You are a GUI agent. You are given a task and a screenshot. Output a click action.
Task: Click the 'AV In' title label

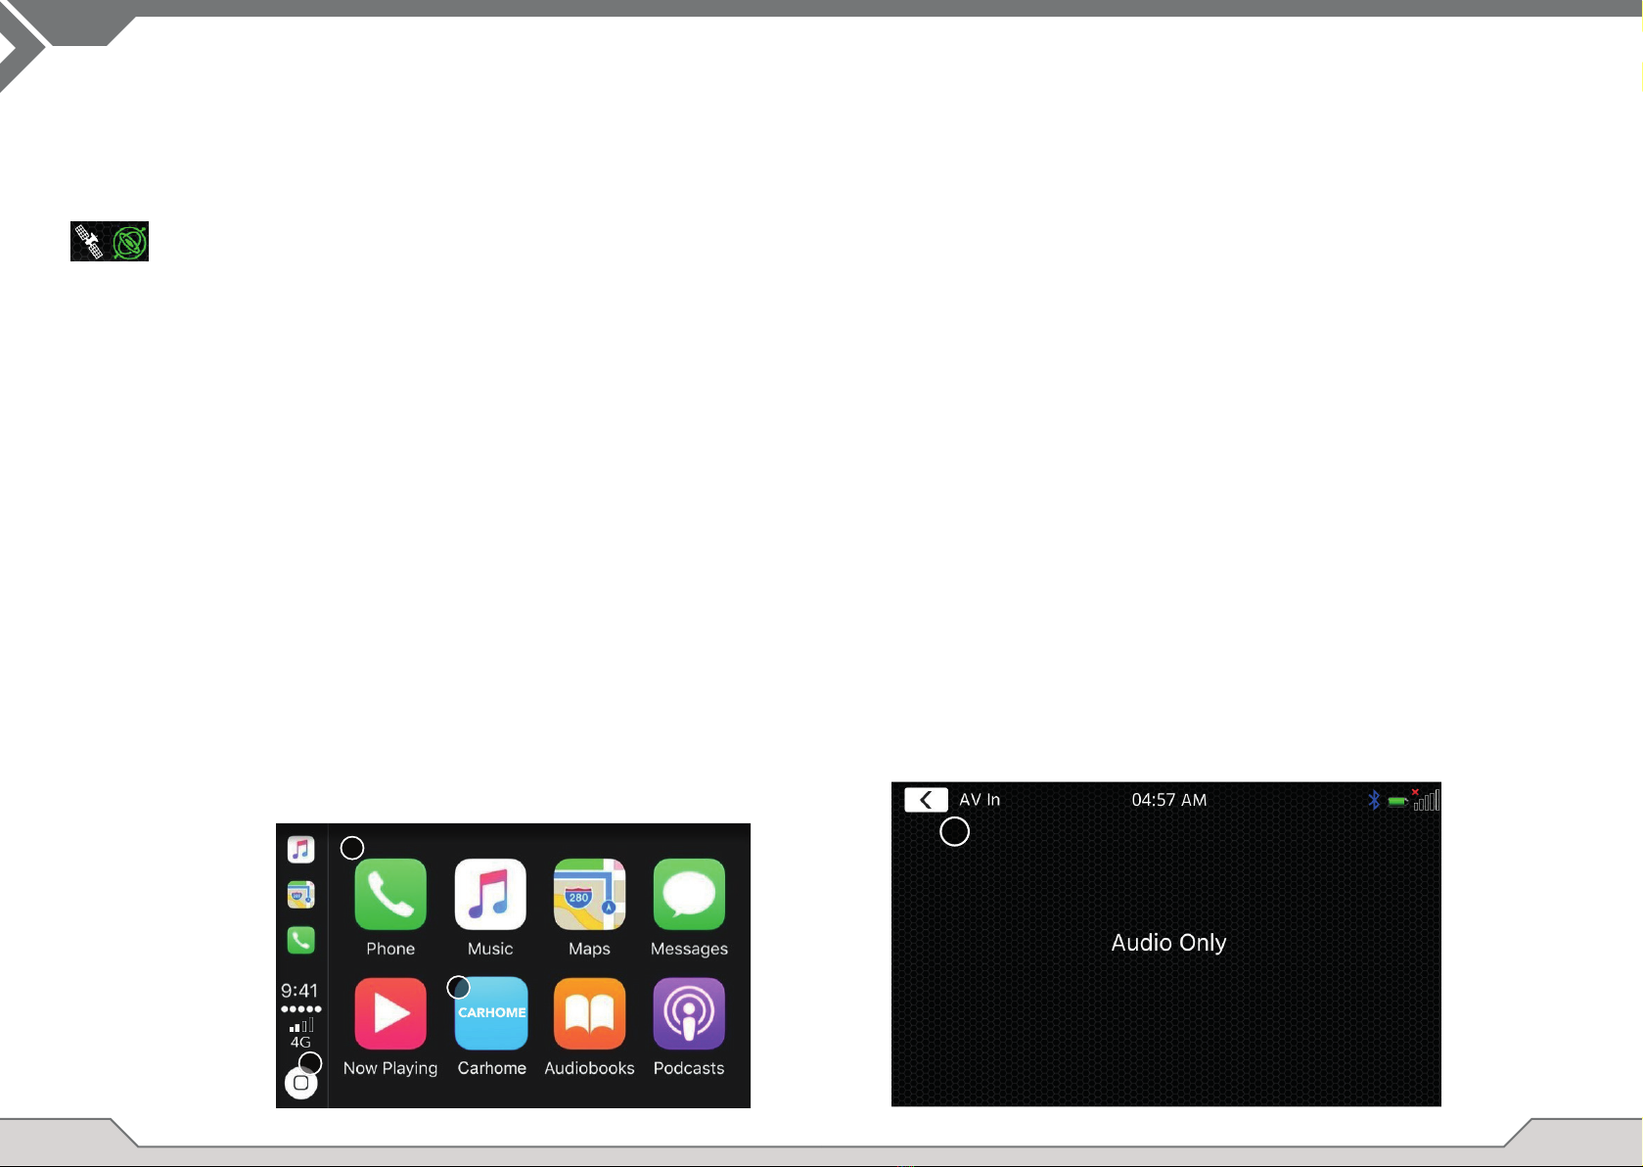980,800
